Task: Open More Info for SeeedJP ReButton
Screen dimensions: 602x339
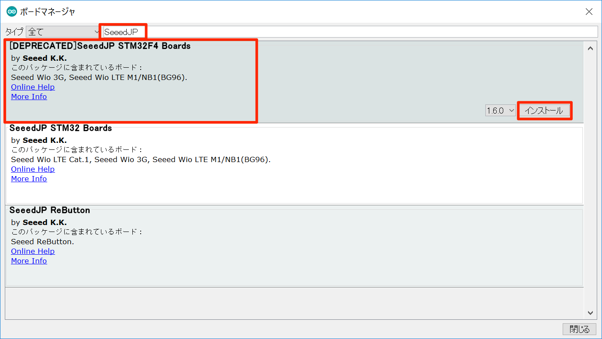Action: pyautogui.click(x=29, y=261)
